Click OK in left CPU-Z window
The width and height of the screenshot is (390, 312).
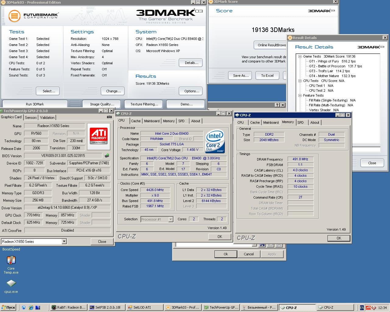[220, 237]
